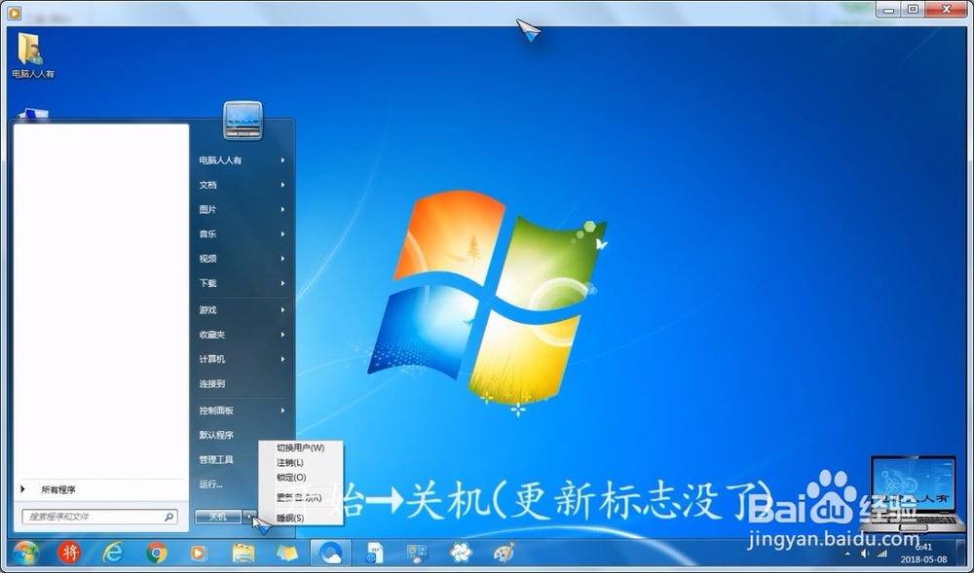Expand the 控制面板 submenu arrow

pyautogui.click(x=282, y=411)
